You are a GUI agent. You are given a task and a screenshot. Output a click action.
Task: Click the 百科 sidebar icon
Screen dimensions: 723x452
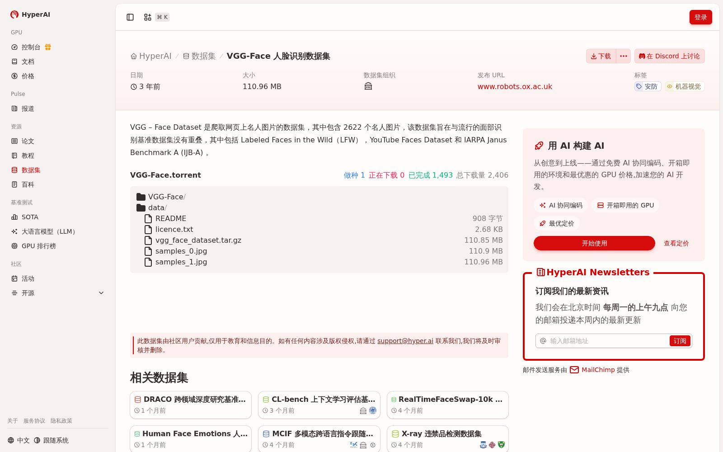[x=14, y=184]
